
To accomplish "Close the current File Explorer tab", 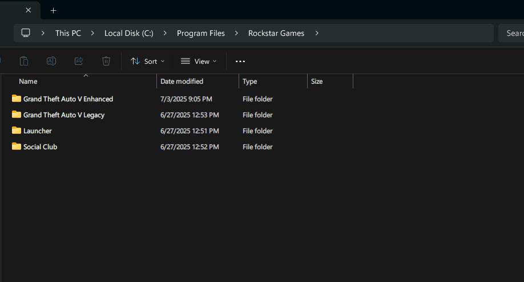I will point(29,10).
